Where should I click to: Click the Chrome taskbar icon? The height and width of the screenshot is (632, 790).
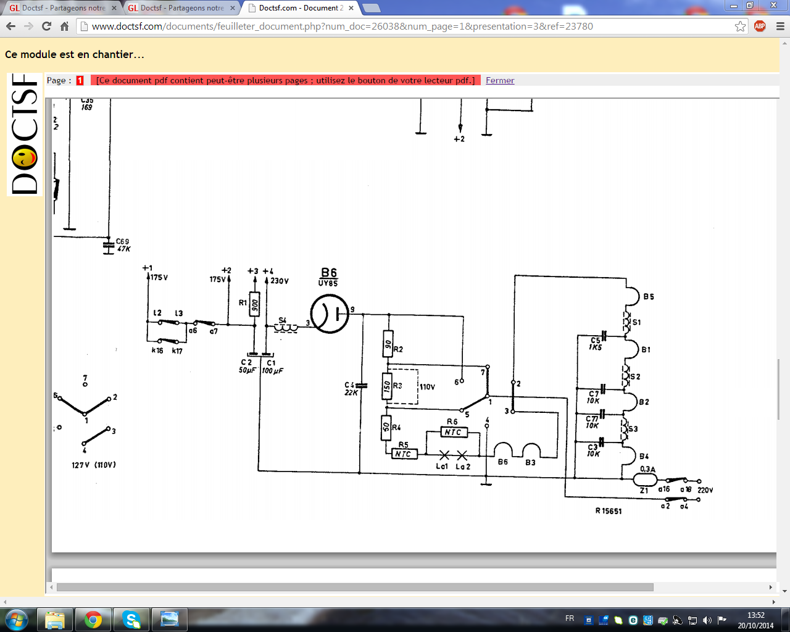(x=93, y=619)
